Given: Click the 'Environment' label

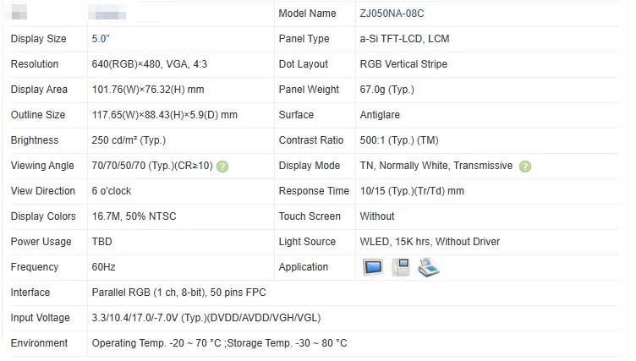Looking at the screenshot, I should coord(39,343).
